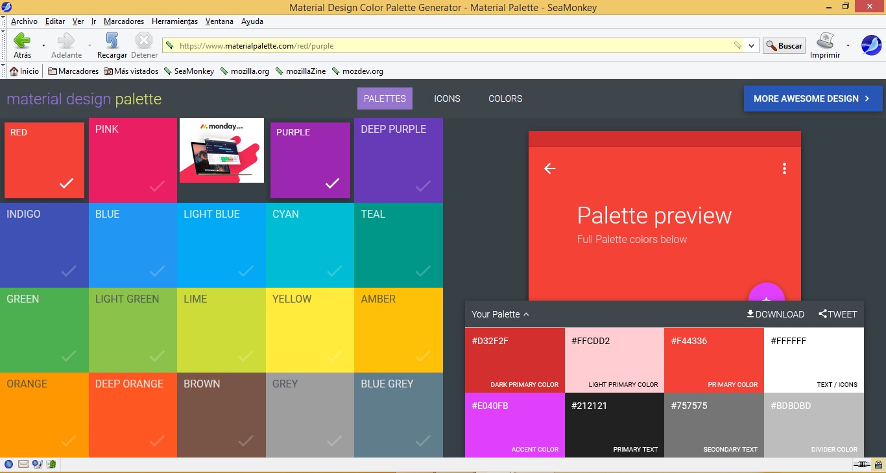Open the URL bar history dropdown arrow
The height and width of the screenshot is (473, 886).
(752, 46)
